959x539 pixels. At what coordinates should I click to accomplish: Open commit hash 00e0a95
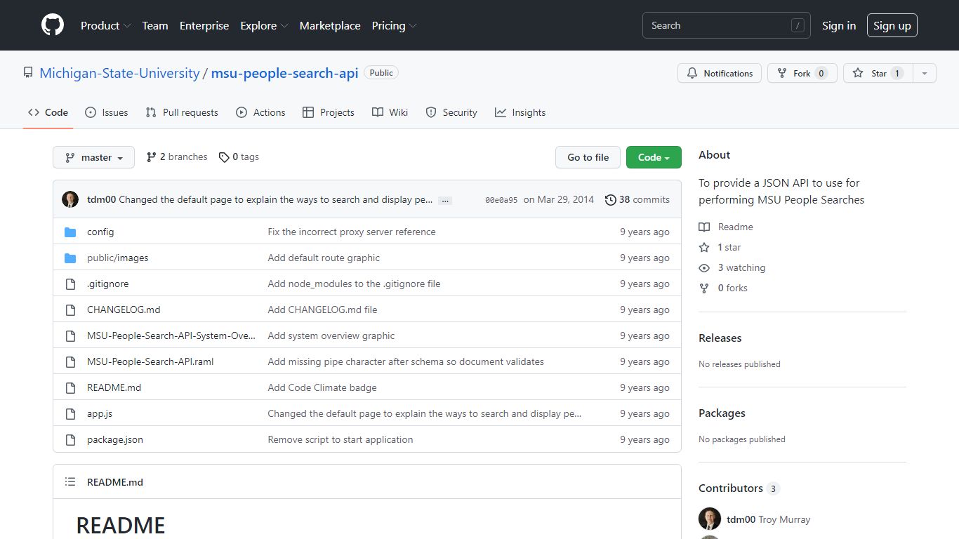pyautogui.click(x=501, y=200)
